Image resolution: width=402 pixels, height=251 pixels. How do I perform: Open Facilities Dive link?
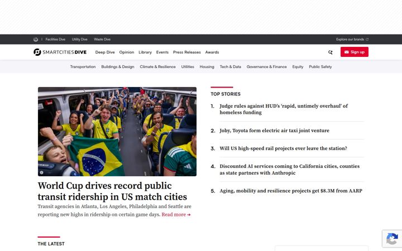point(55,40)
